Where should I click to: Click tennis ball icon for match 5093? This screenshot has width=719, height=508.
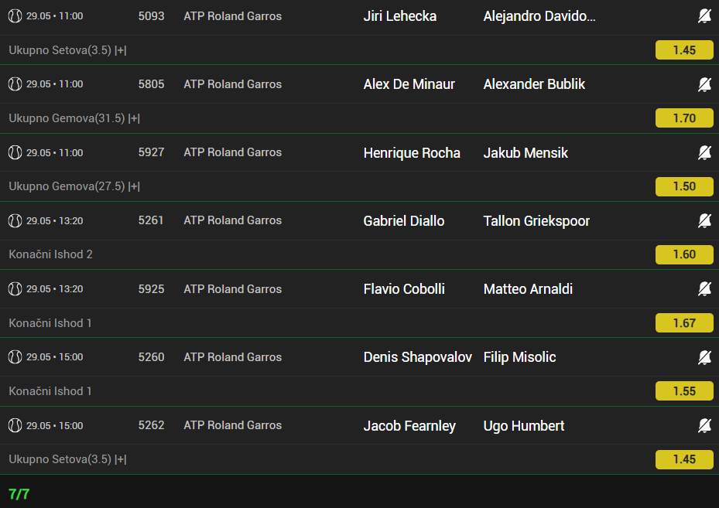(15, 16)
